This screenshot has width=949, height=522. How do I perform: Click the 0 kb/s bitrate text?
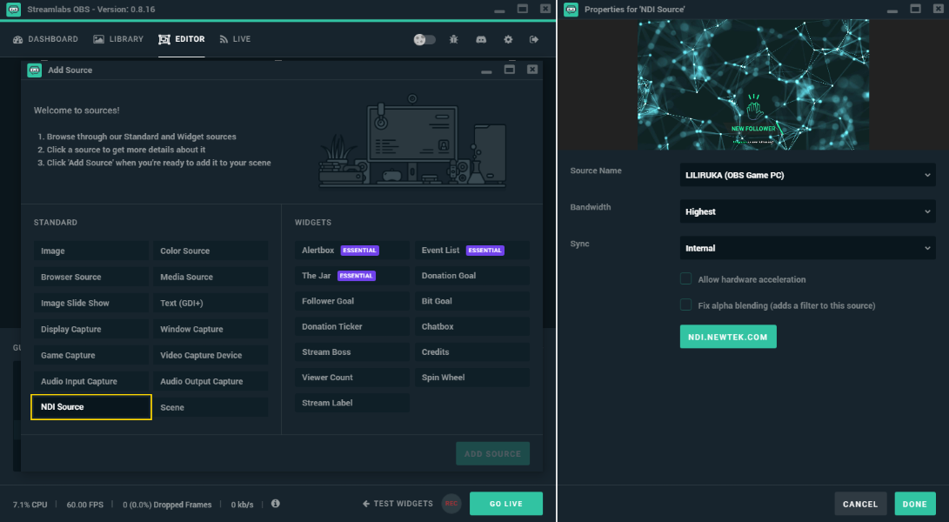pos(242,505)
